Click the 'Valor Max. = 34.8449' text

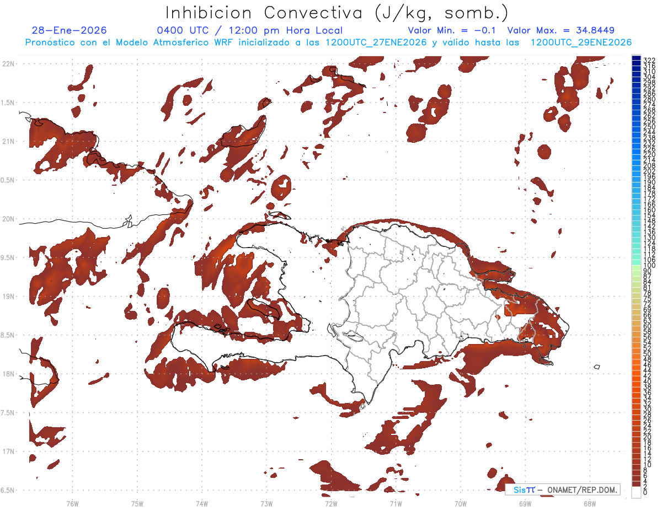point(561,30)
